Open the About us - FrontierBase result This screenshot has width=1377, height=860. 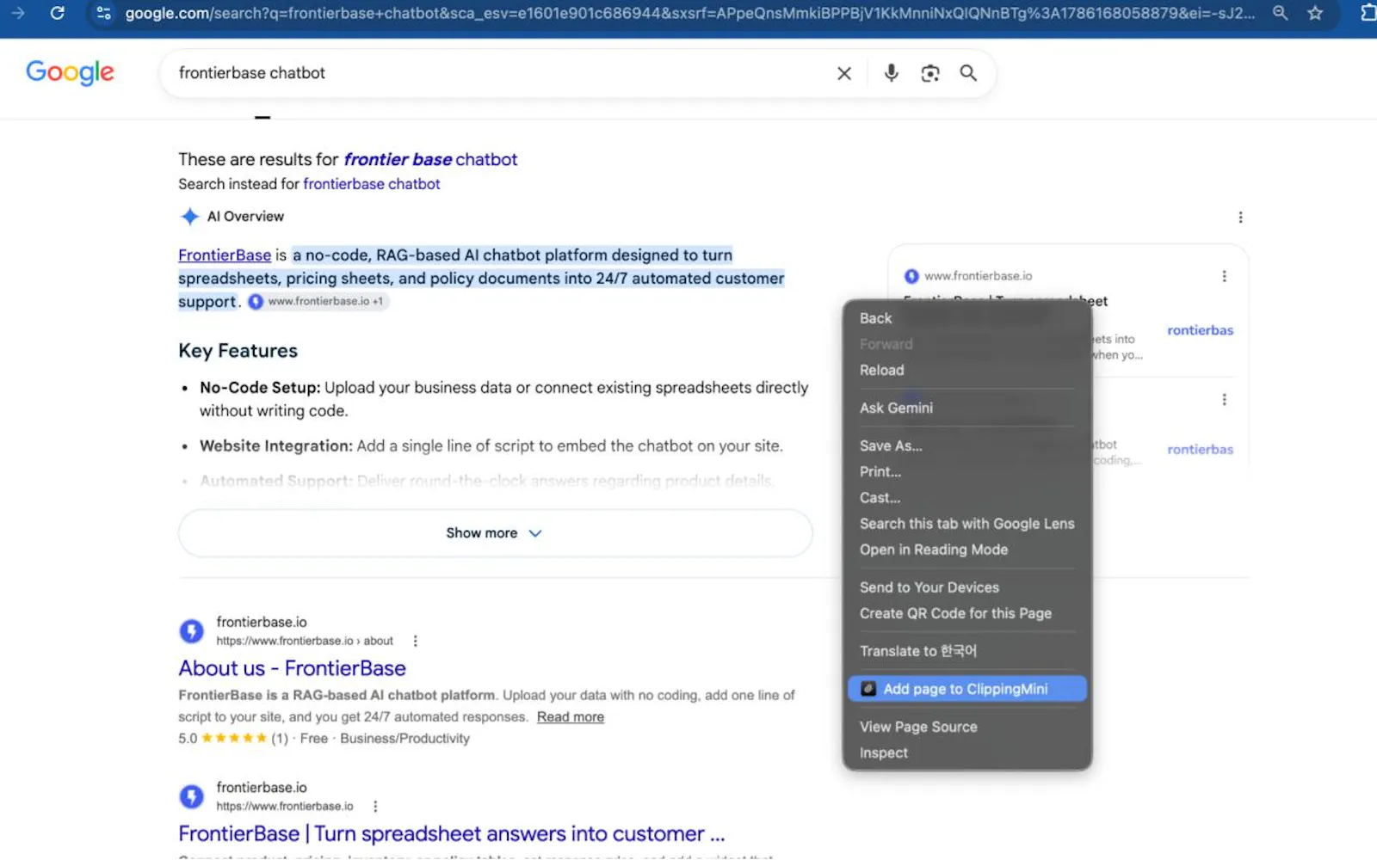point(292,668)
